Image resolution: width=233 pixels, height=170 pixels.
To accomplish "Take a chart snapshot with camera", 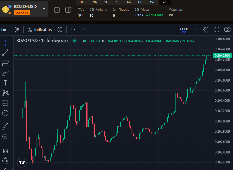I will click(227, 29).
